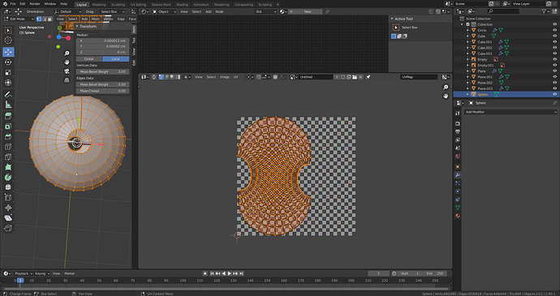The image size is (560, 296).
Task: Open the Add Modifier dropdown
Action: coord(510,112)
